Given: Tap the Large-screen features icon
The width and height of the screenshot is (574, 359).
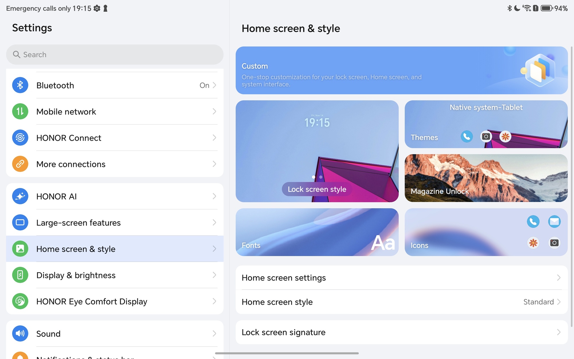Looking at the screenshot, I should [20, 222].
